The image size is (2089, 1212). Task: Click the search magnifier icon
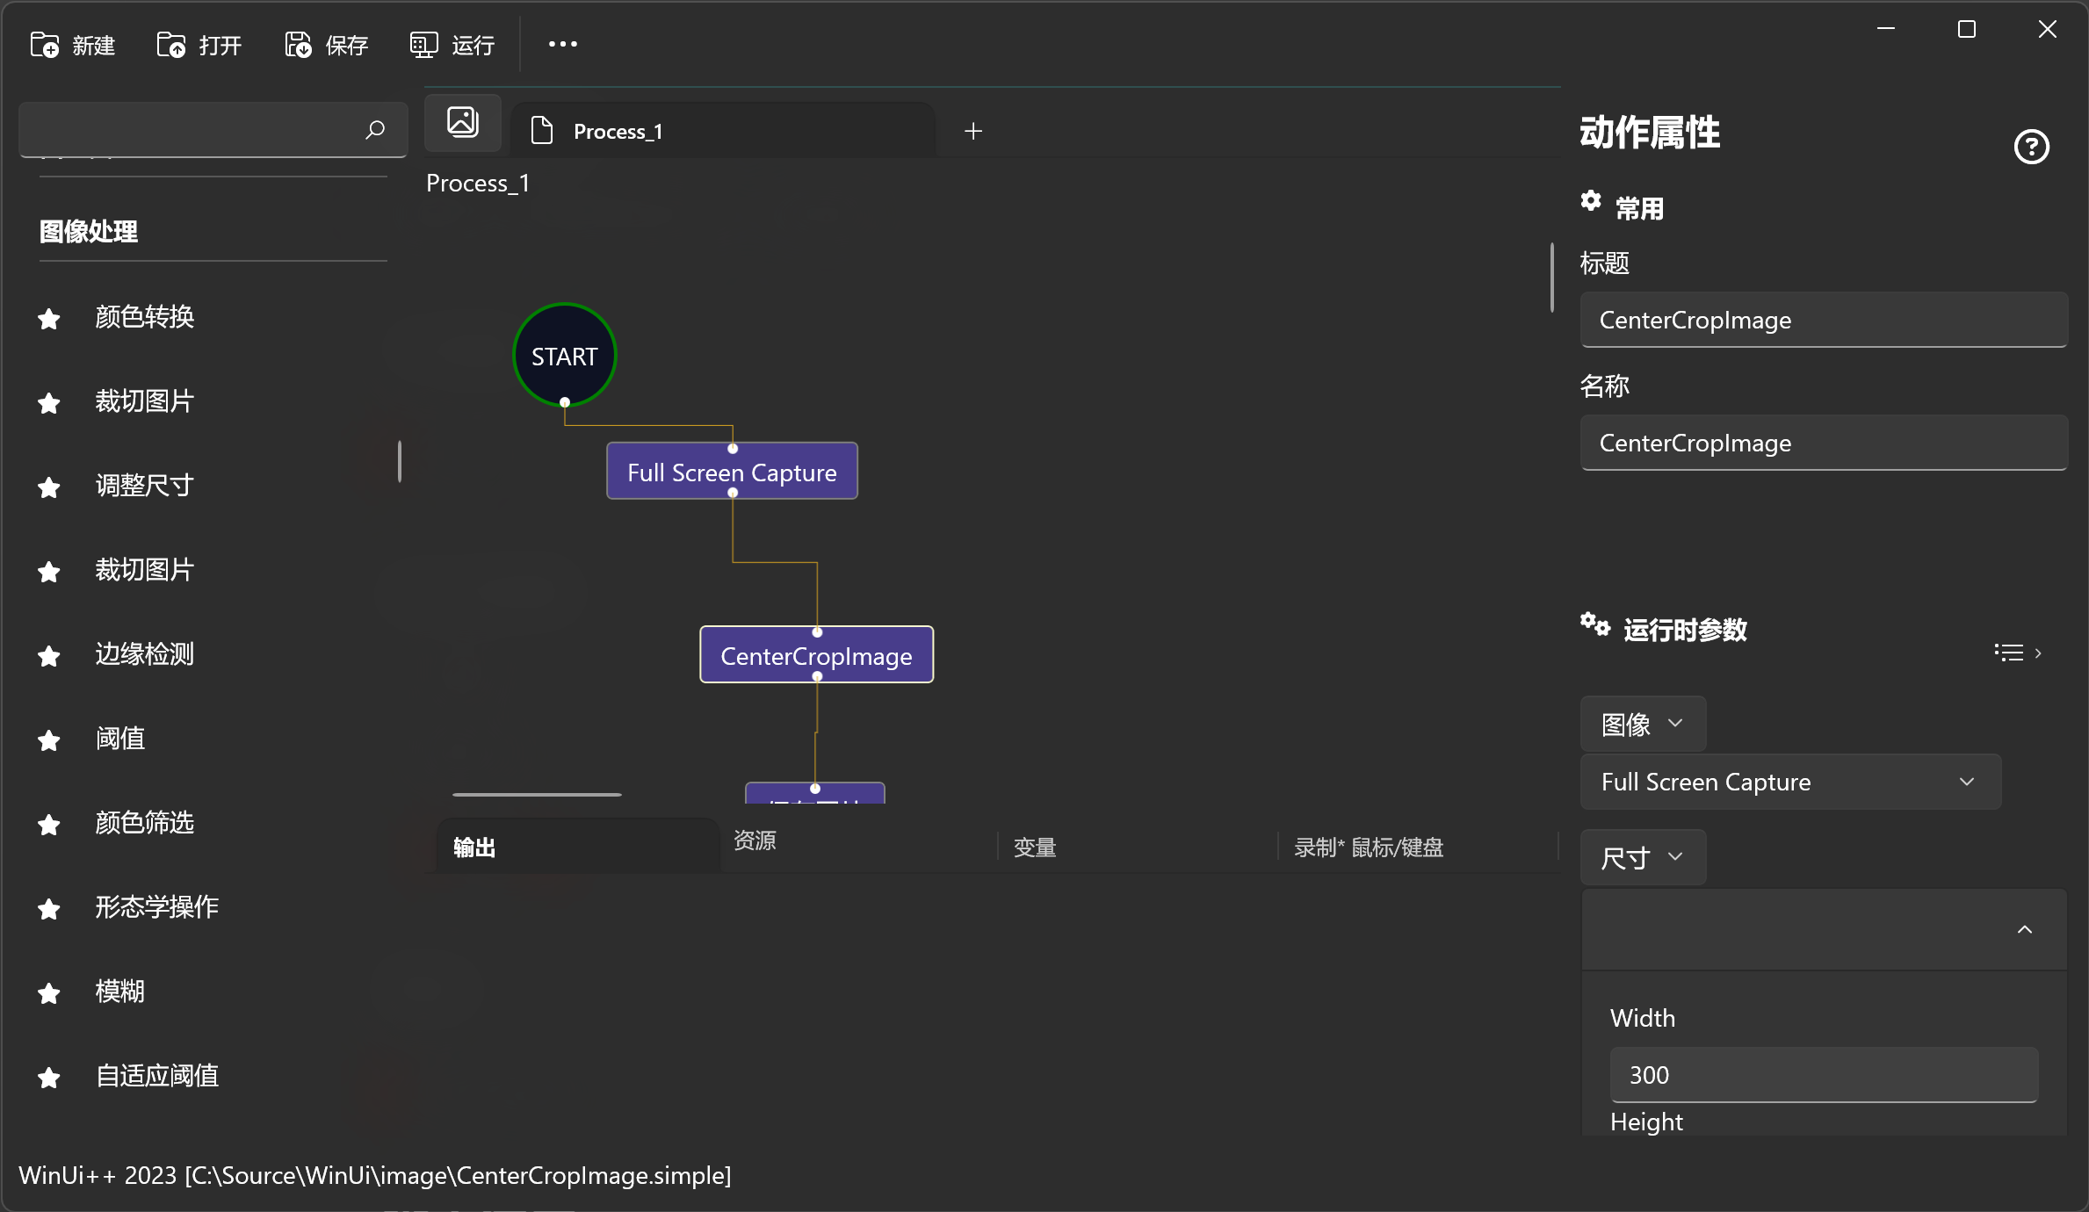(x=375, y=130)
